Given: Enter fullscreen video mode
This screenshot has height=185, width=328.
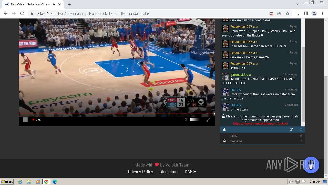Looking at the screenshot, I should pos(208,119).
